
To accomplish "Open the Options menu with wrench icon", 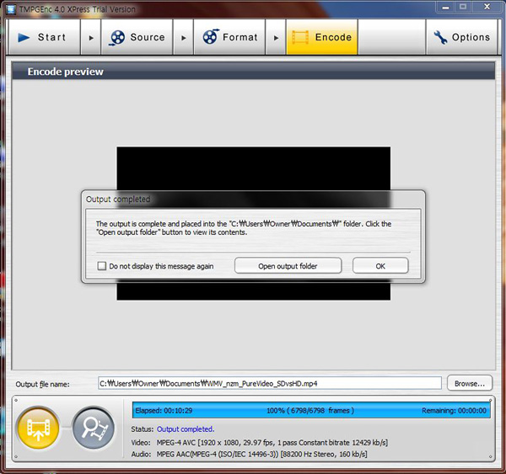I will pyautogui.click(x=462, y=37).
